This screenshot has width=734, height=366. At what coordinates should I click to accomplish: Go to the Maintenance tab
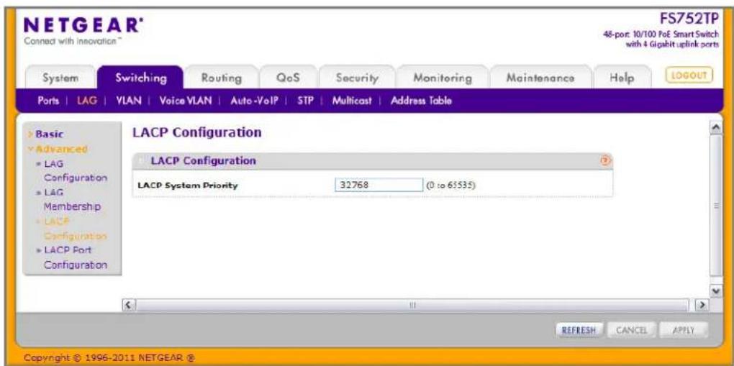pyautogui.click(x=540, y=78)
